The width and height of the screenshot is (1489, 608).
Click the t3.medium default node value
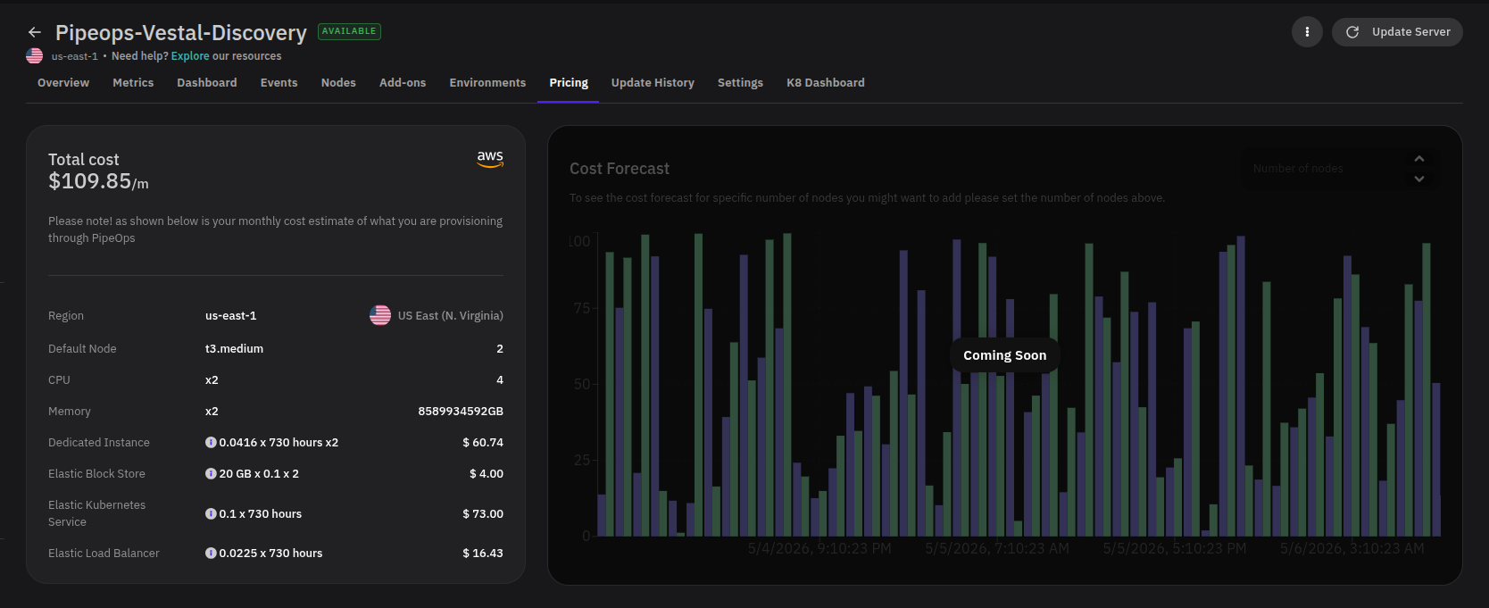click(x=234, y=348)
